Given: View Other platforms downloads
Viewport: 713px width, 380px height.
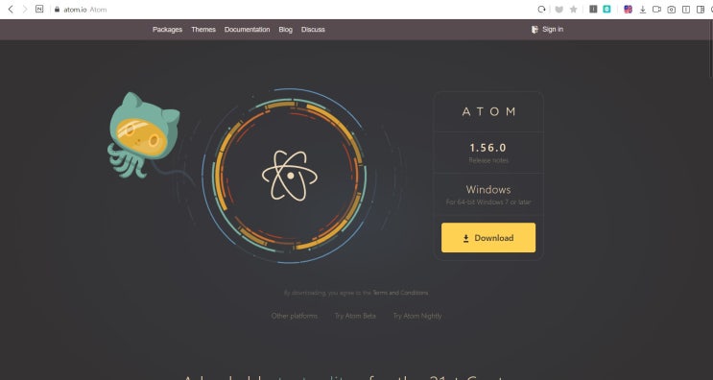Looking at the screenshot, I should coord(295,316).
